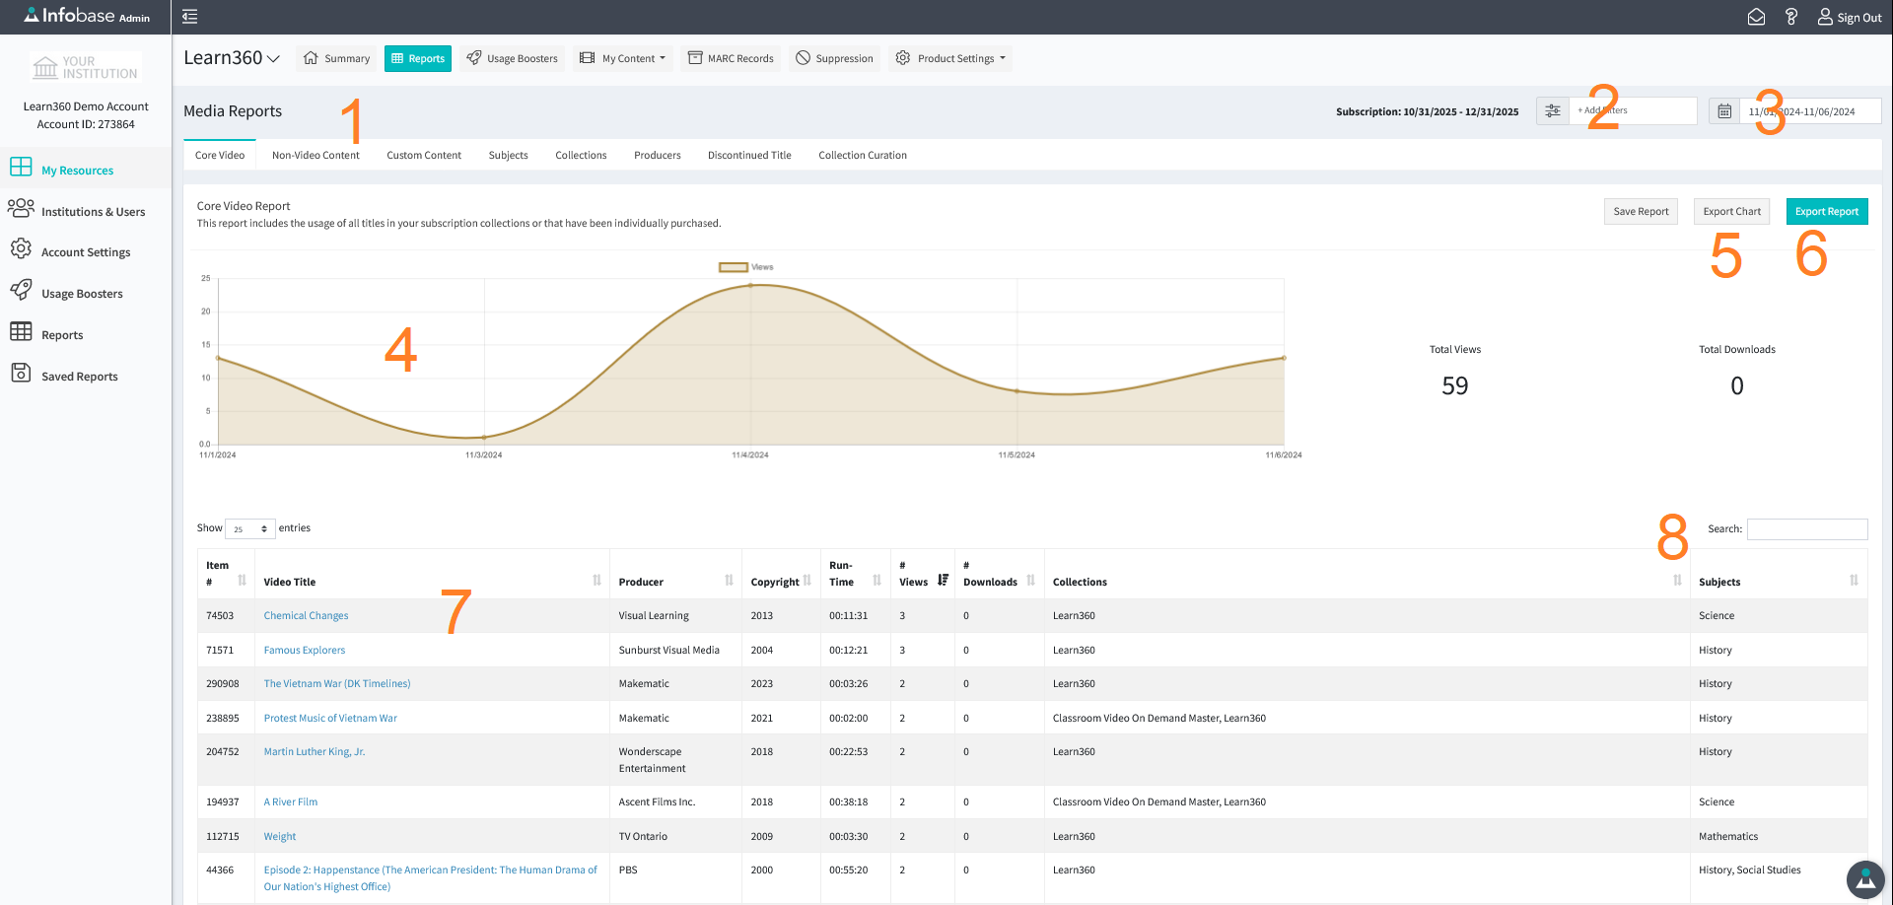Image resolution: width=1893 pixels, height=905 pixels.
Task: Switch to the Non-Video Content tab
Action: pos(315,155)
